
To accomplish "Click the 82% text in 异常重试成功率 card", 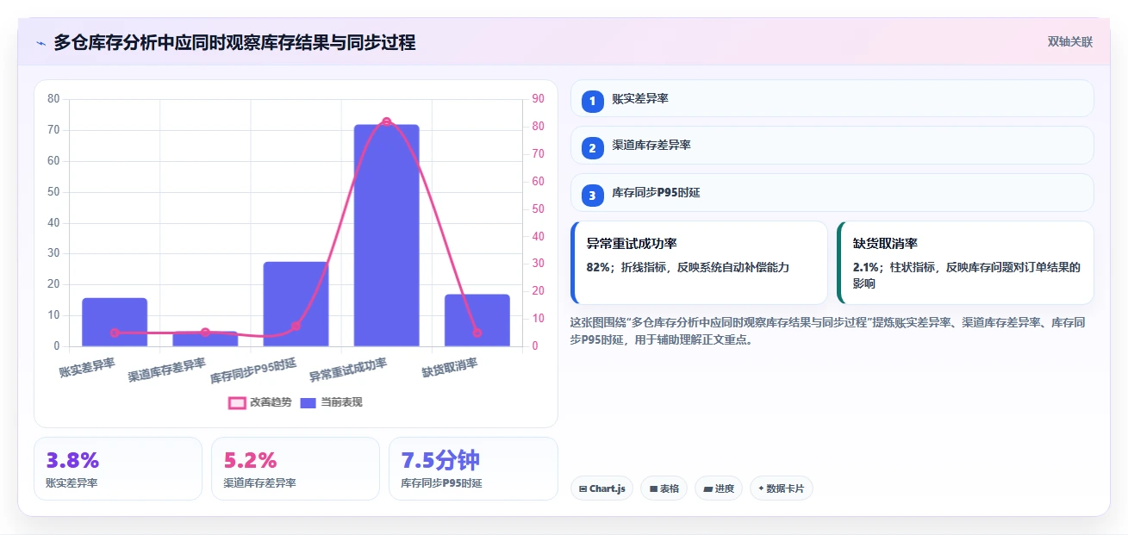I will (x=598, y=267).
